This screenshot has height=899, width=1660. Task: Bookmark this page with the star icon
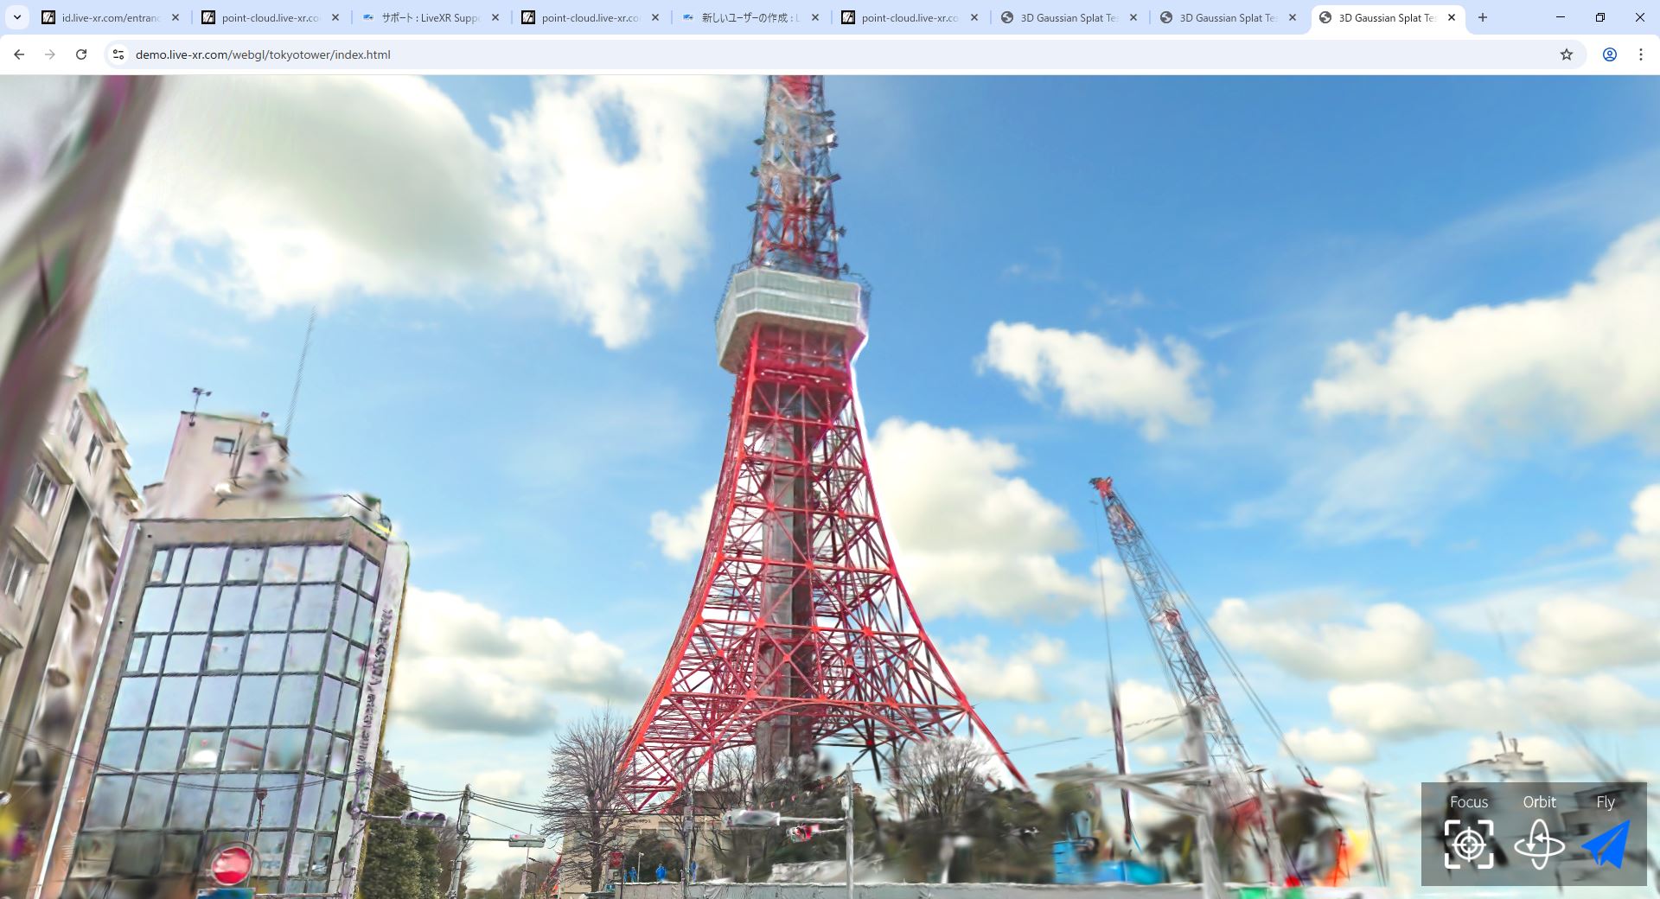[1566, 54]
